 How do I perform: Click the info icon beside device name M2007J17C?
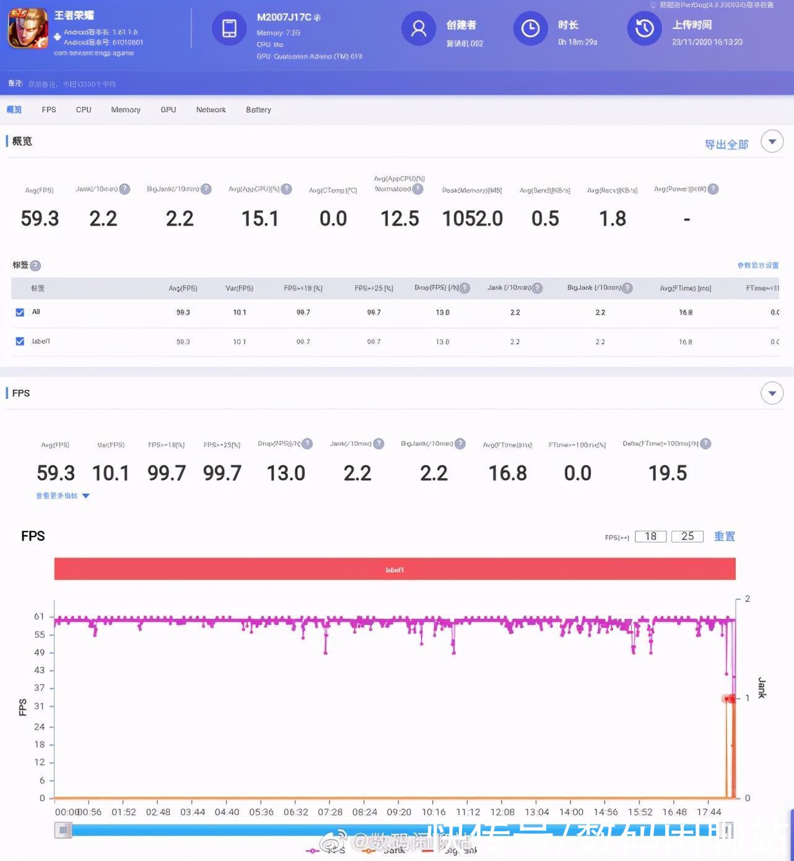click(x=317, y=18)
